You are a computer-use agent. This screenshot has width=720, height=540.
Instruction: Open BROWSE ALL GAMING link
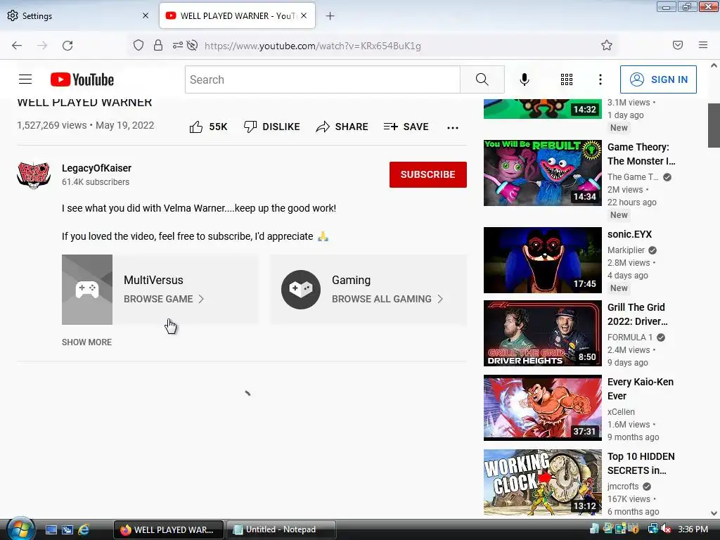(387, 299)
